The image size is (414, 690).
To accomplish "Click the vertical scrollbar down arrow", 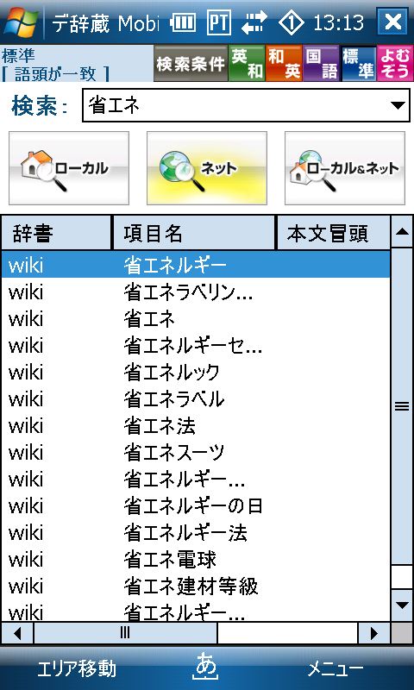I will click(402, 605).
